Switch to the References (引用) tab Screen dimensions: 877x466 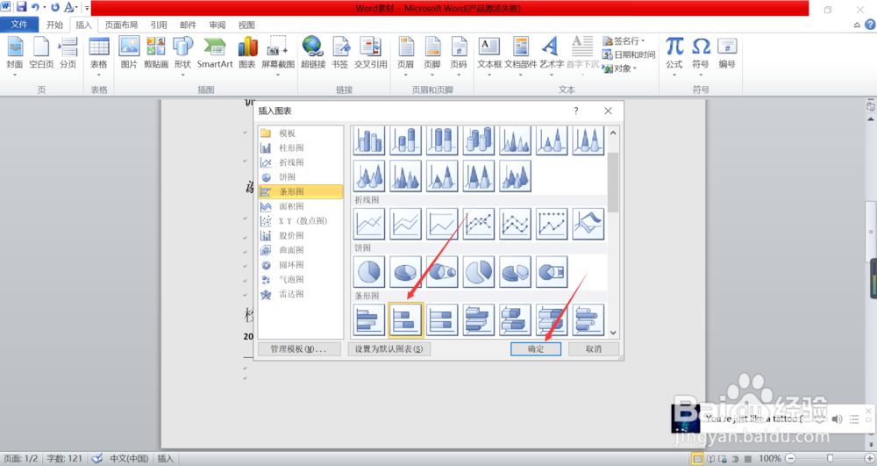pyautogui.click(x=159, y=25)
